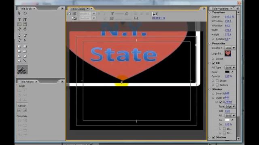Select the Rectangle shape tool

[19, 47]
